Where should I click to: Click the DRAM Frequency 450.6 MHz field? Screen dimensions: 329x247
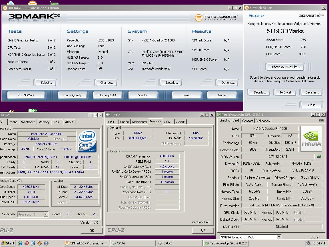[x=167, y=156]
